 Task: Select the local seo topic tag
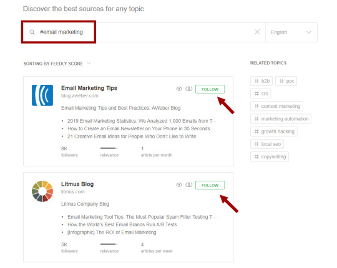click(x=267, y=144)
